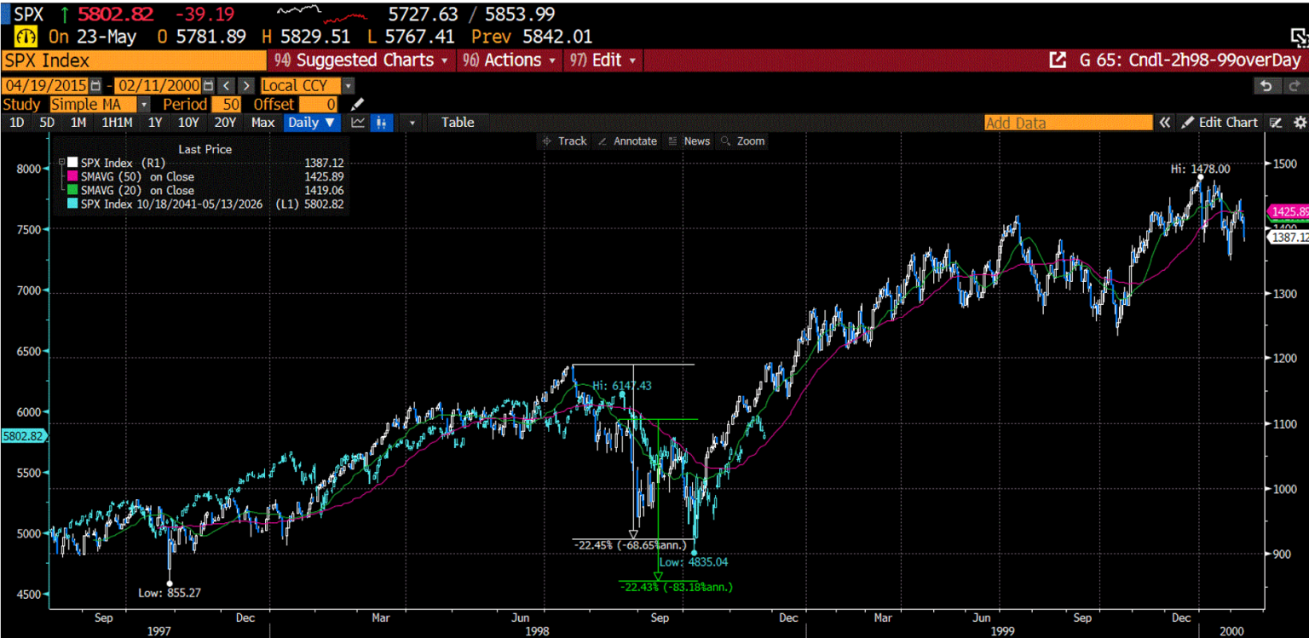Click the calendar icon beside the start date

(94, 85)
